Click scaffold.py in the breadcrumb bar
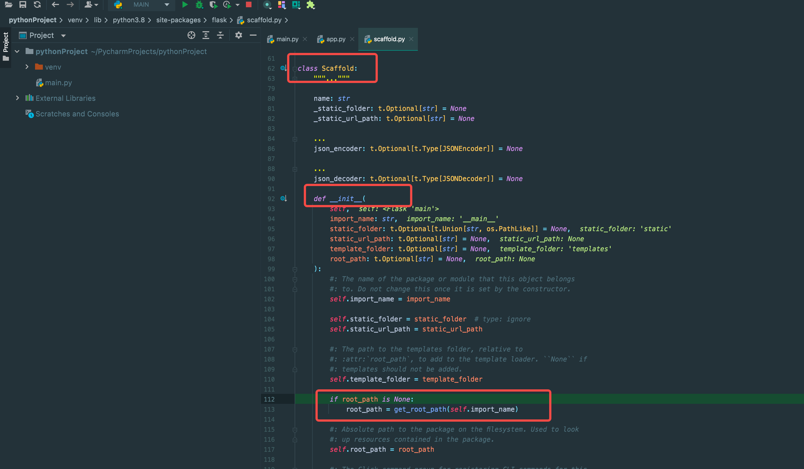Image resolution: width=804 pixels, height=469 pixels. tap(259, 20)
